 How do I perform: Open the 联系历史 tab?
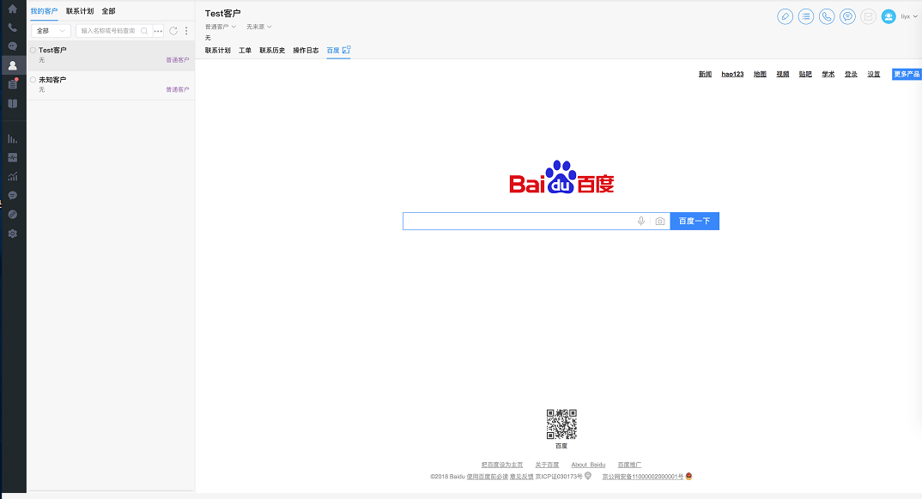(x=272, y=51)
